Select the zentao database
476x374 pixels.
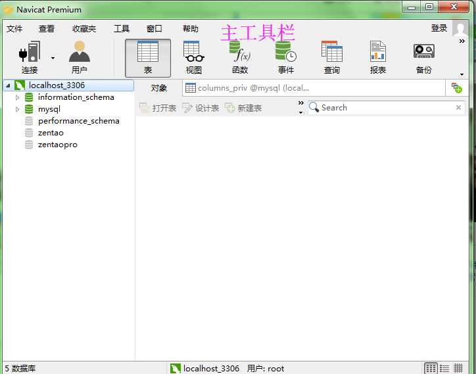pyautogui.click(x=51, y=133)
